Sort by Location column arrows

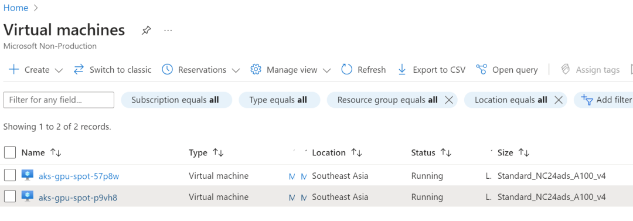click(x=356, y=152)
